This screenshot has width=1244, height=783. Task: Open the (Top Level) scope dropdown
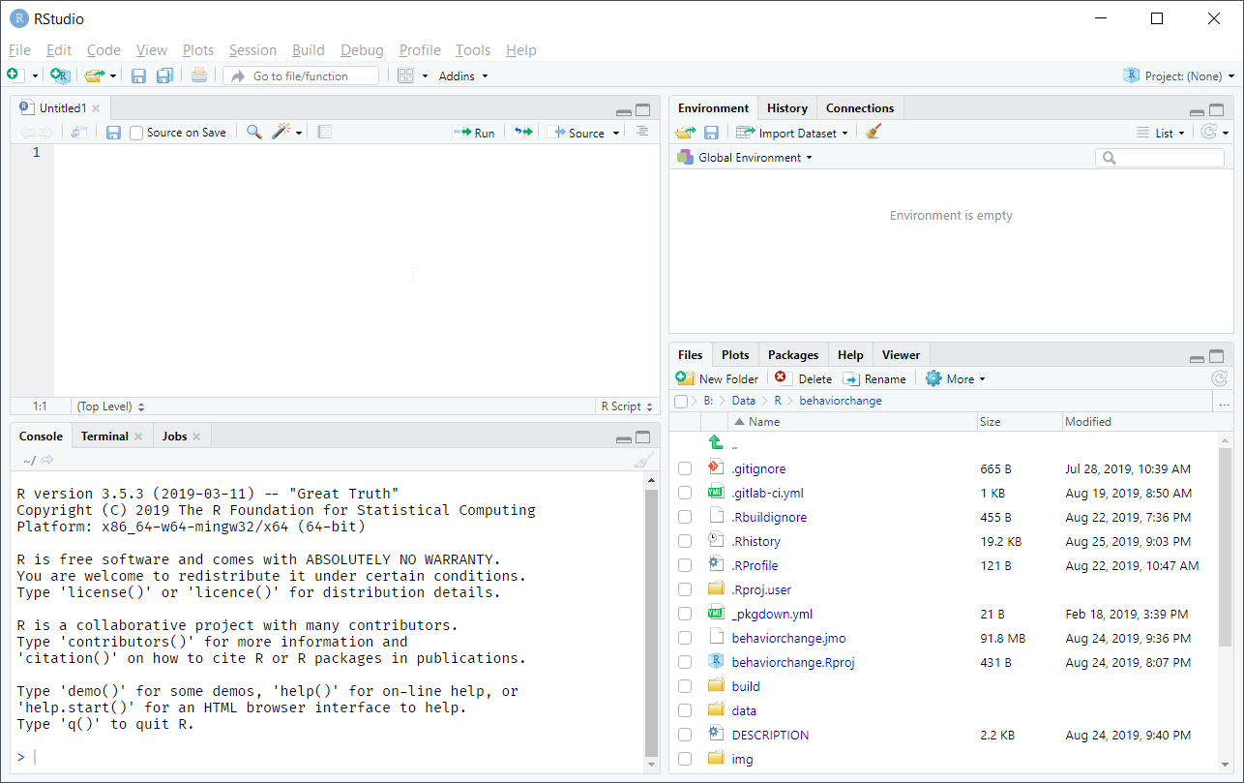coord(110,407)
